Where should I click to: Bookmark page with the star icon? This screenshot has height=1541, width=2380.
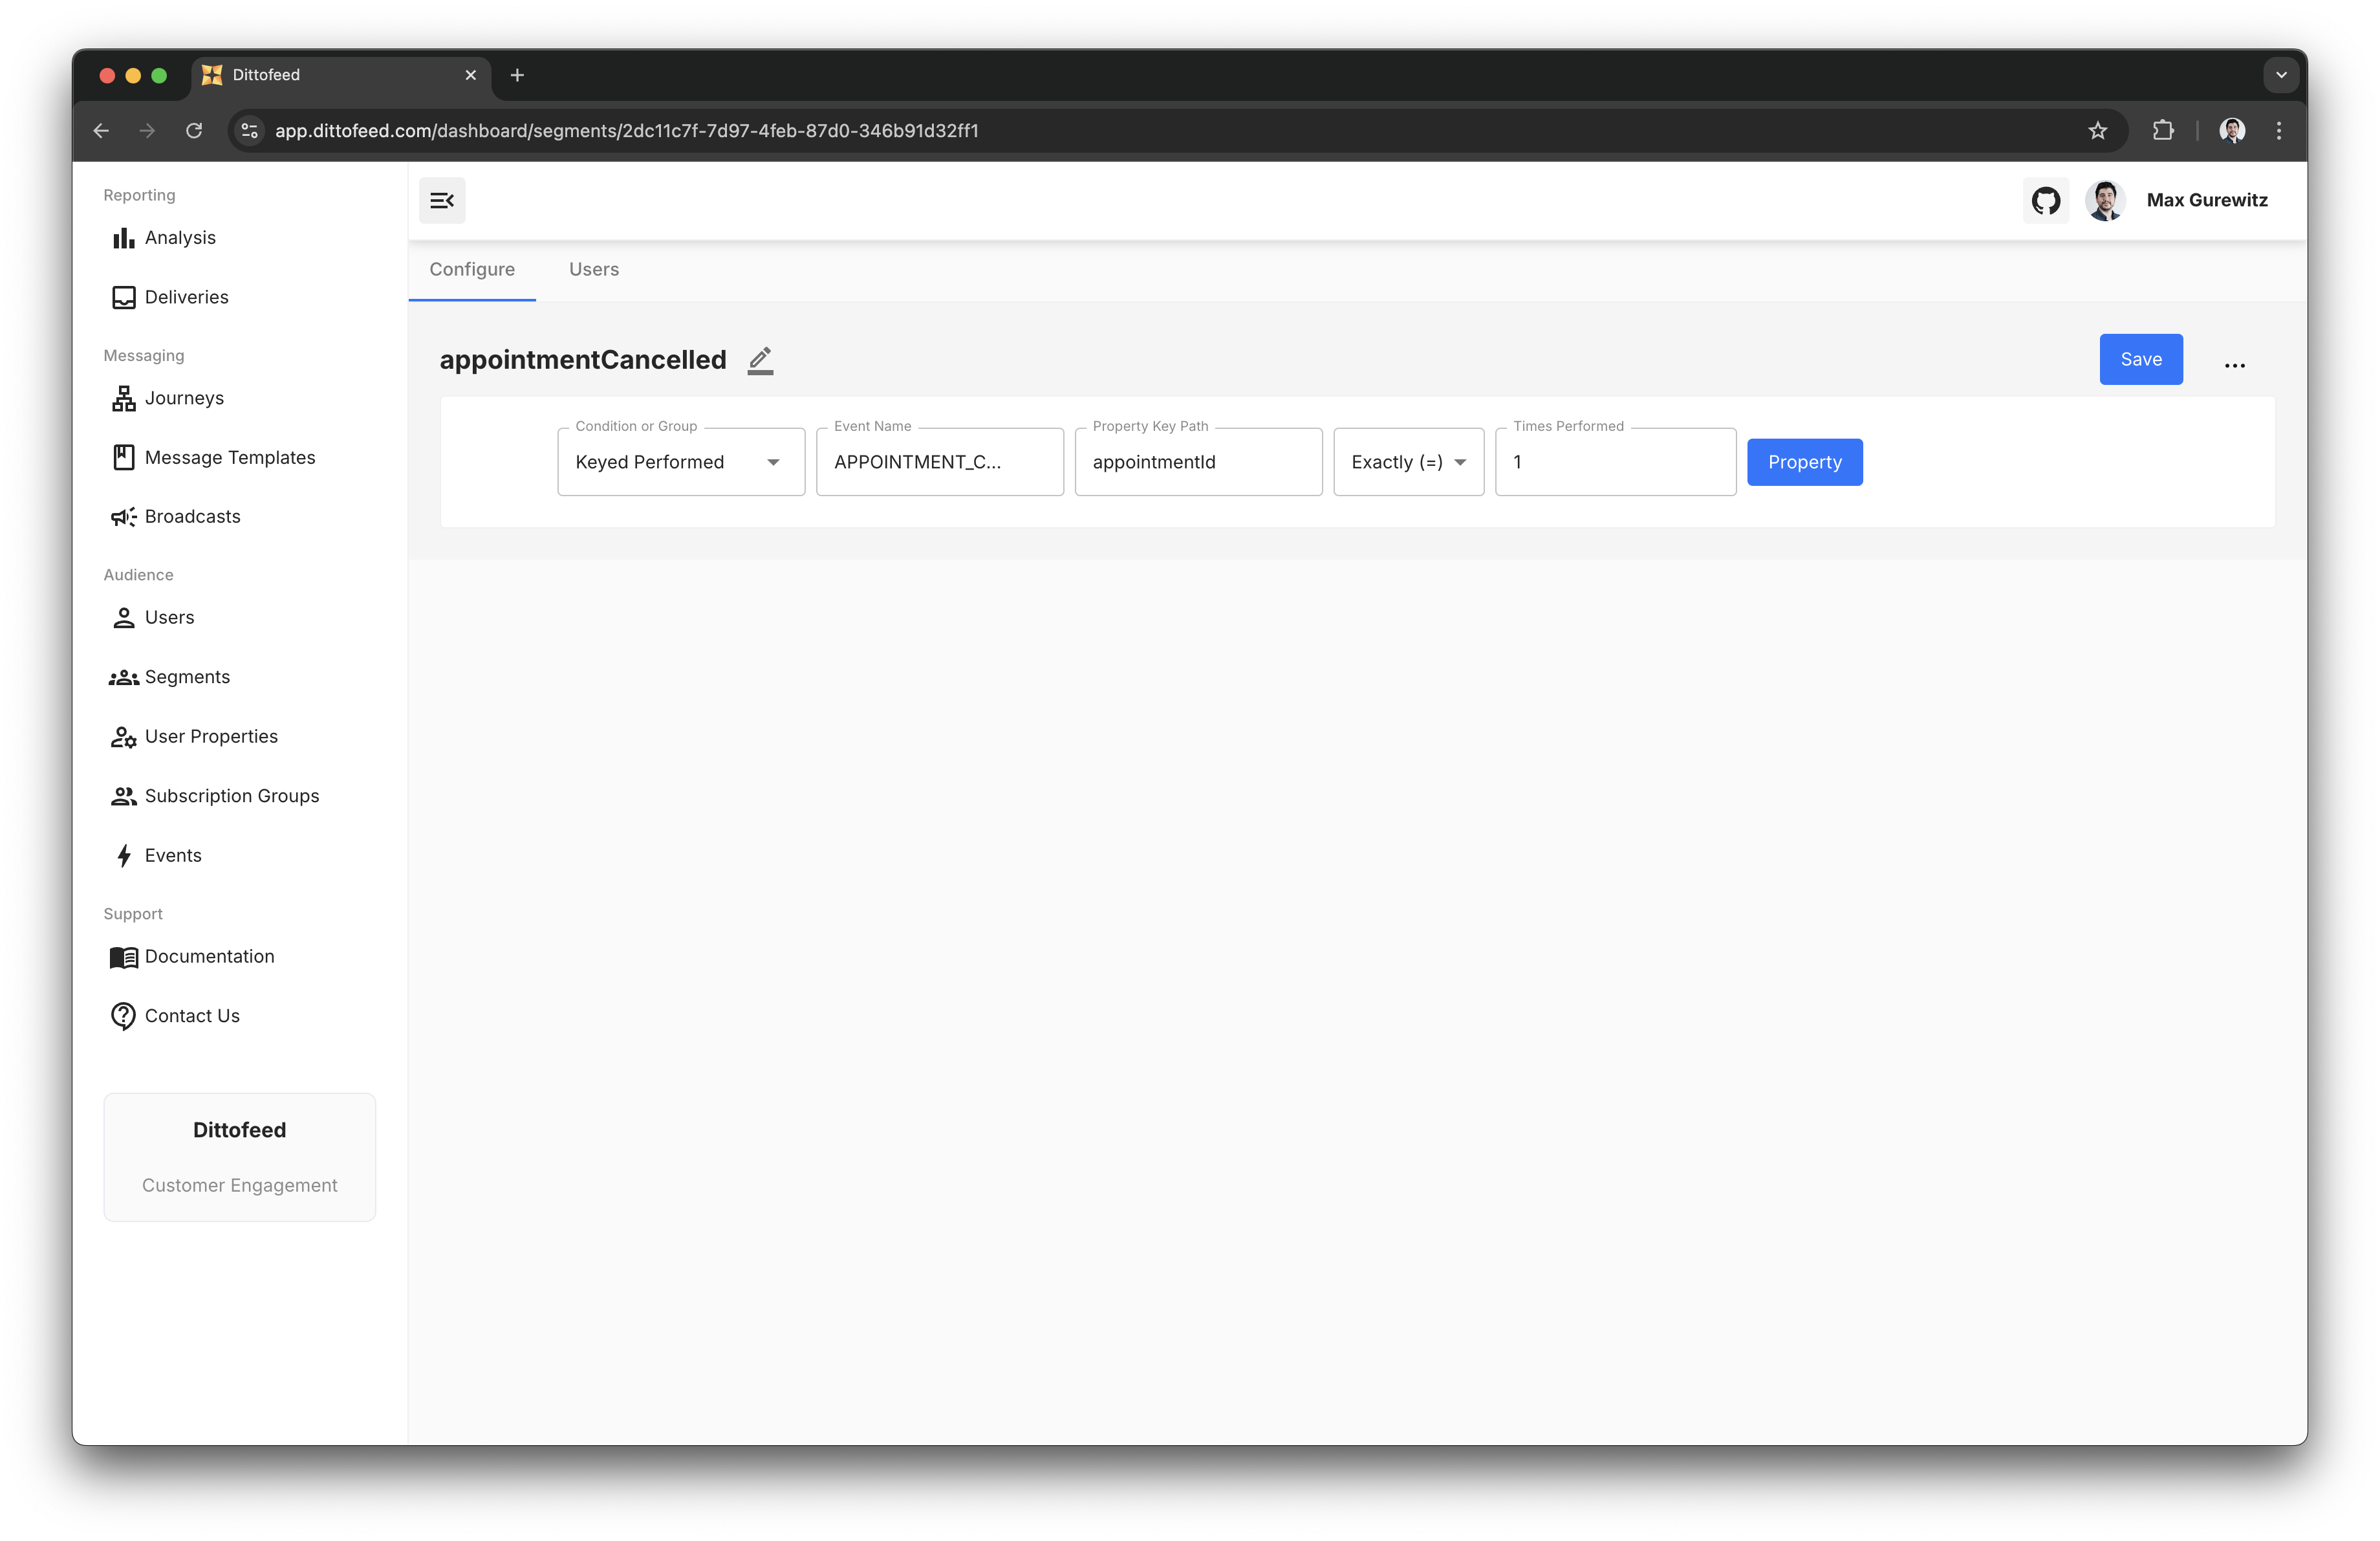pos(2097,131)
